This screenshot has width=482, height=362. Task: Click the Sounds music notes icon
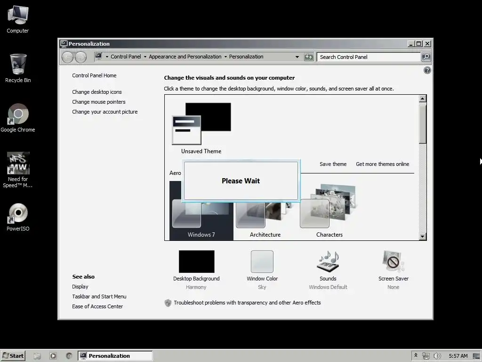point(328,261)
